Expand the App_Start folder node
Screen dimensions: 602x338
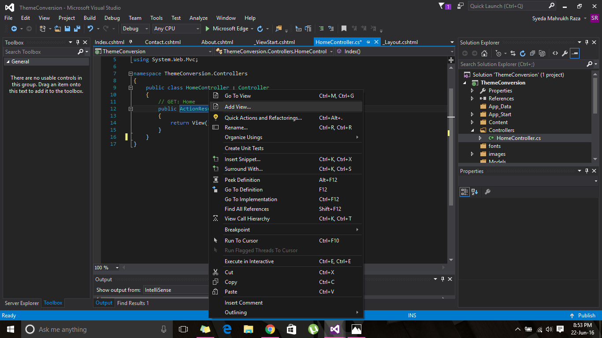point(472,114)
